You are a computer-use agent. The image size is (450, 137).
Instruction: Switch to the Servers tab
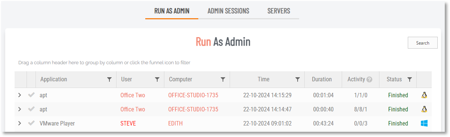[x=279, y=11]
